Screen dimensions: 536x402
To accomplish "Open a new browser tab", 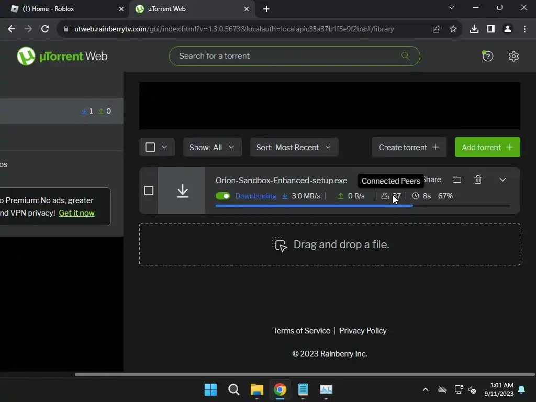I will coord(266,9).
